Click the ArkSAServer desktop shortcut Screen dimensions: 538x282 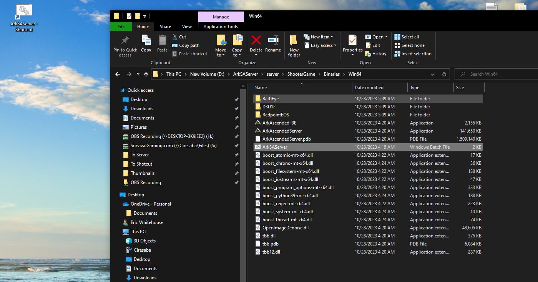24,18
